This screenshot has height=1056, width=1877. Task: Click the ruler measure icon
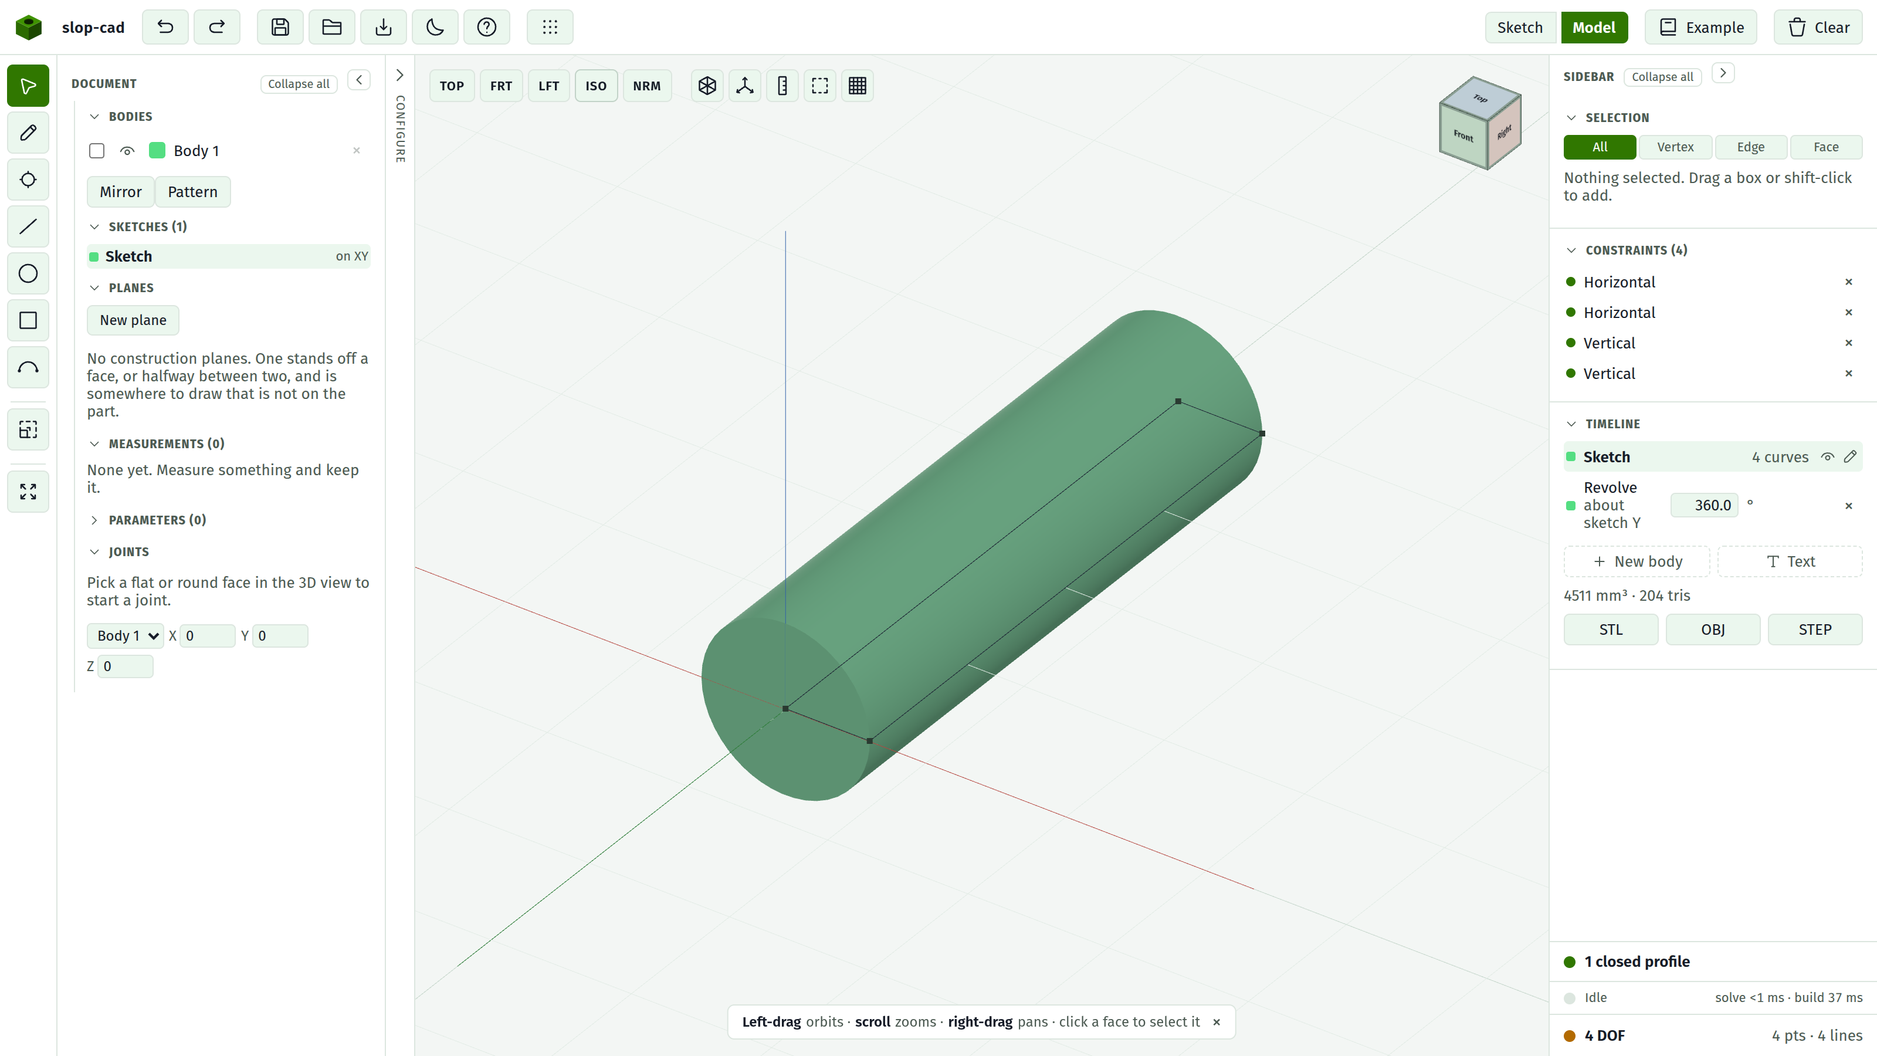click(782, 86)
